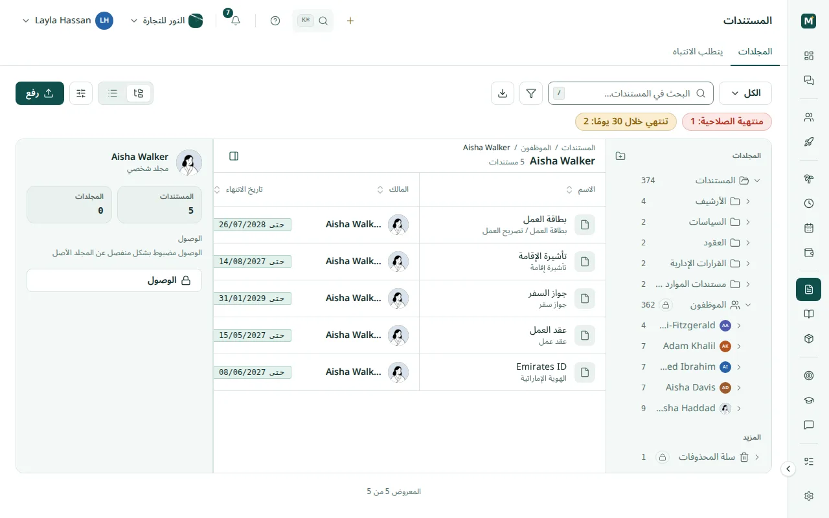This screenshot has height=518, width=829.
Task: Click the document search field
Action: point(631,93)
